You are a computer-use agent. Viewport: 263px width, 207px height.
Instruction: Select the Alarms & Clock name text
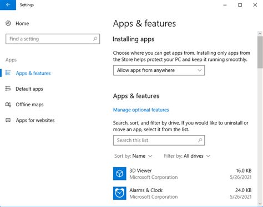pyautogui.click(x=146, y=190)
